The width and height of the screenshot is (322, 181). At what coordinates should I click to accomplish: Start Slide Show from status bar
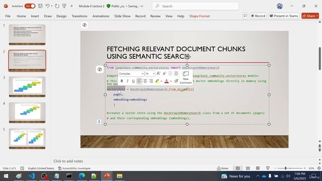coord(268,168)
